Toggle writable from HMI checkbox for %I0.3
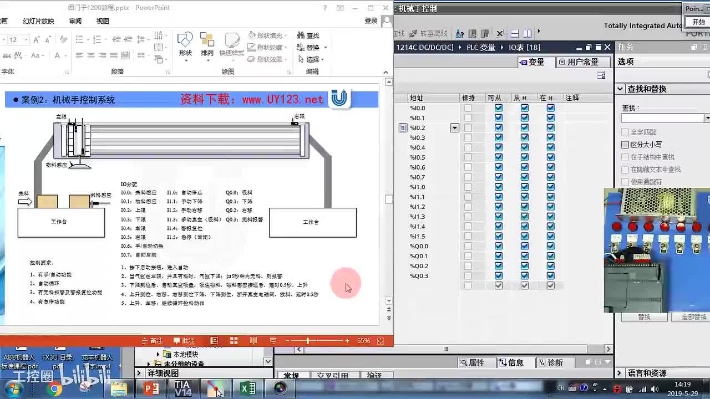The width and height of the screenshot is (710, 399). (524, 137)
